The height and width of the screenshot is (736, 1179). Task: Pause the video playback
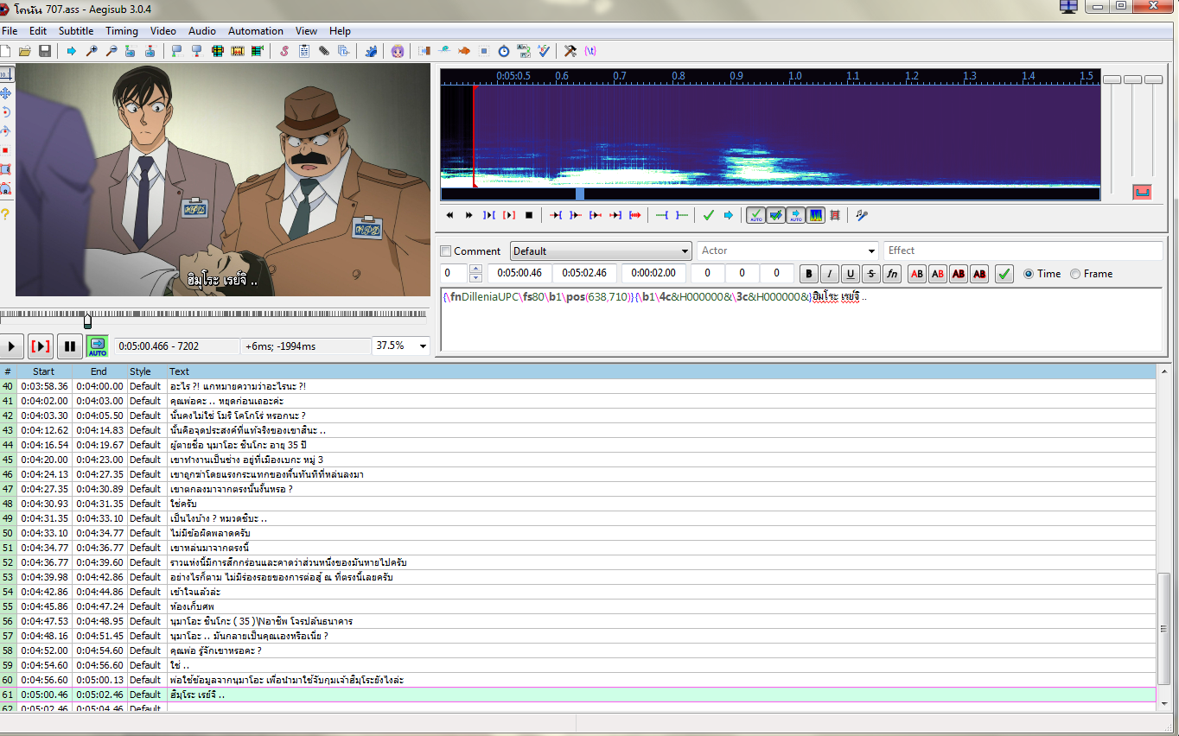tap(70, 346)
